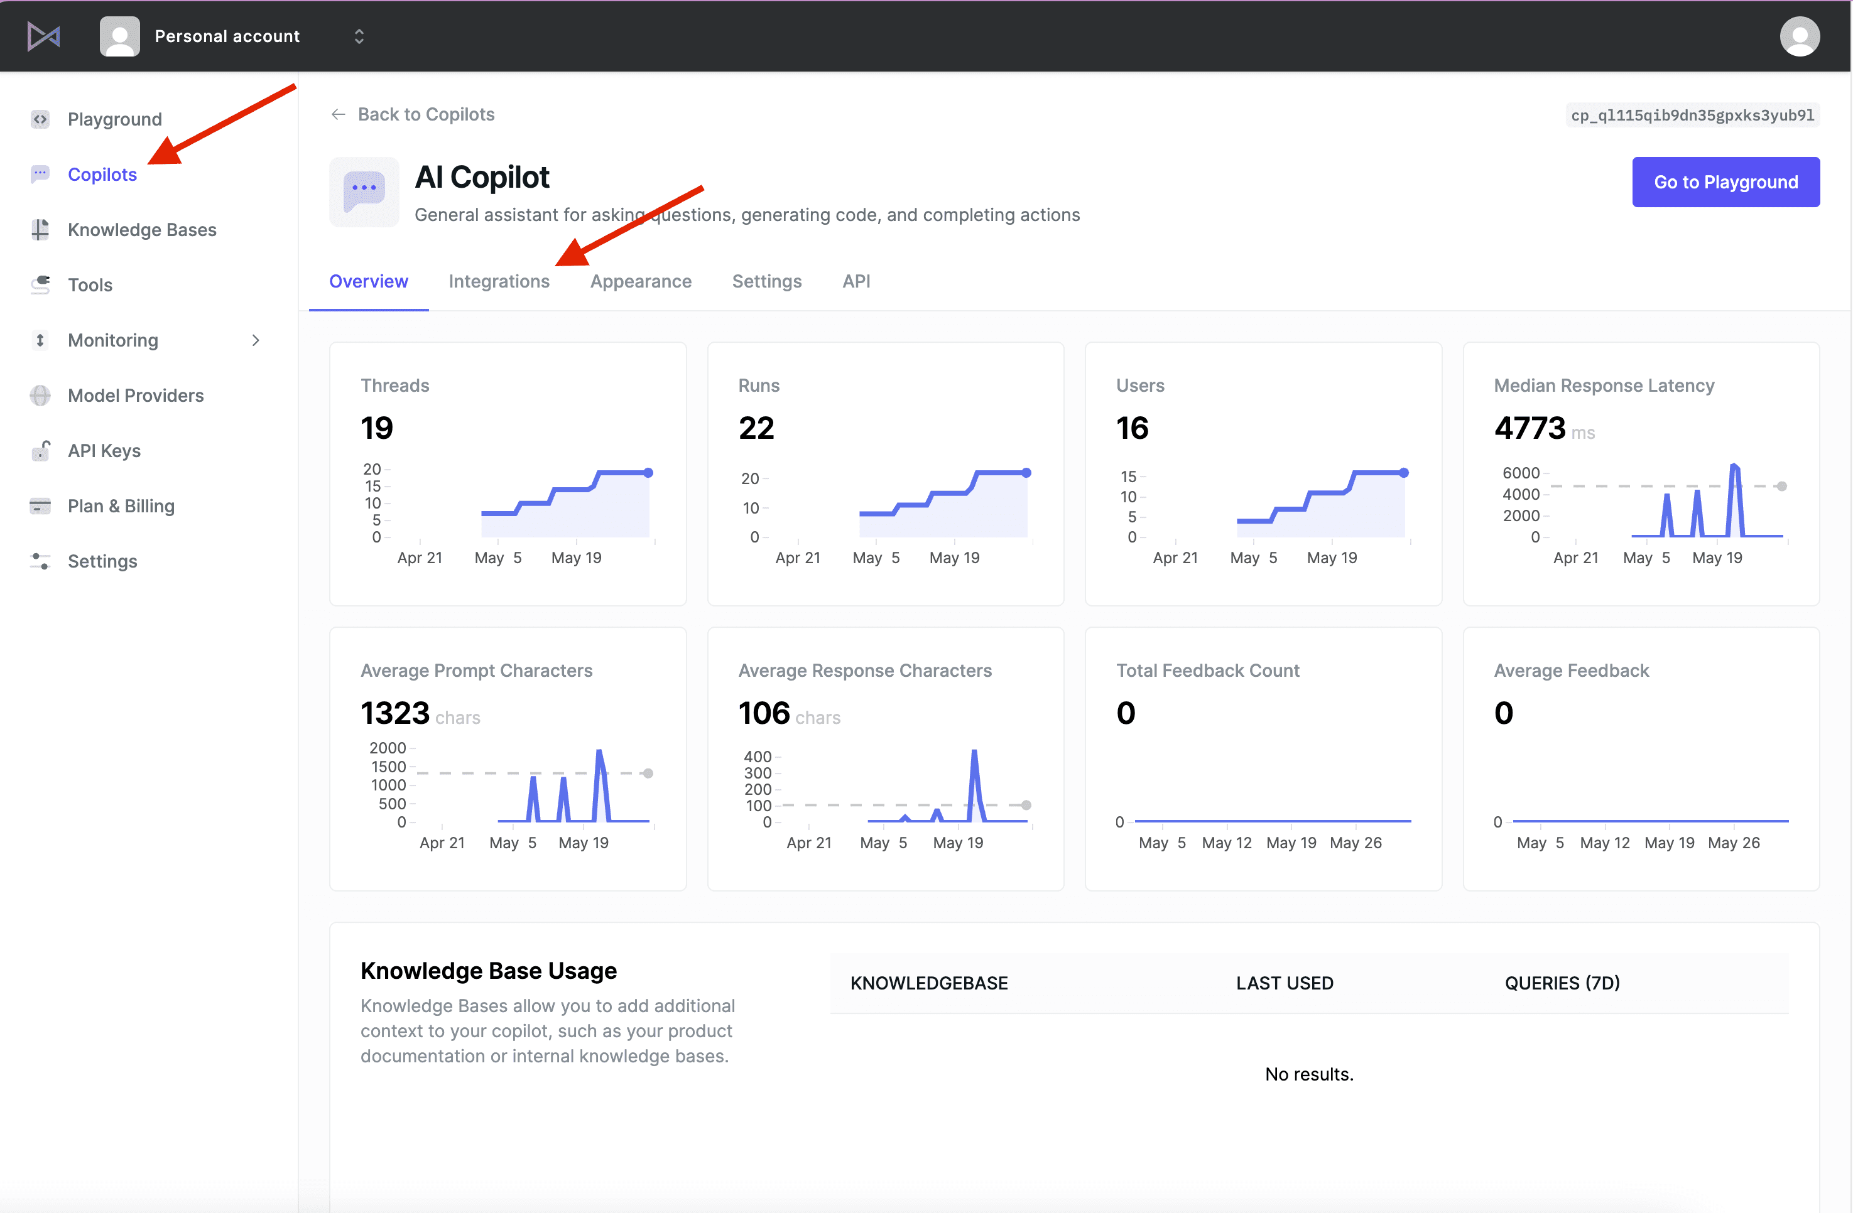Switch to the API tab
The image size is (1853, 1213).
(x=856, y=282)
